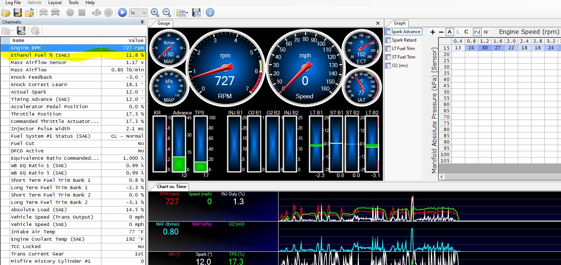Select the Engine RPM channel row
Screen dimensions: 561x265
73,48
